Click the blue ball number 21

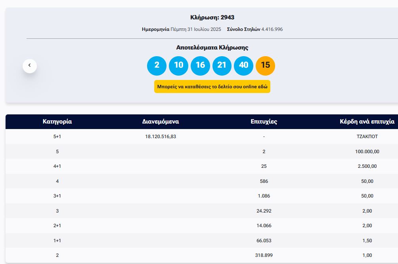(222, 66)
